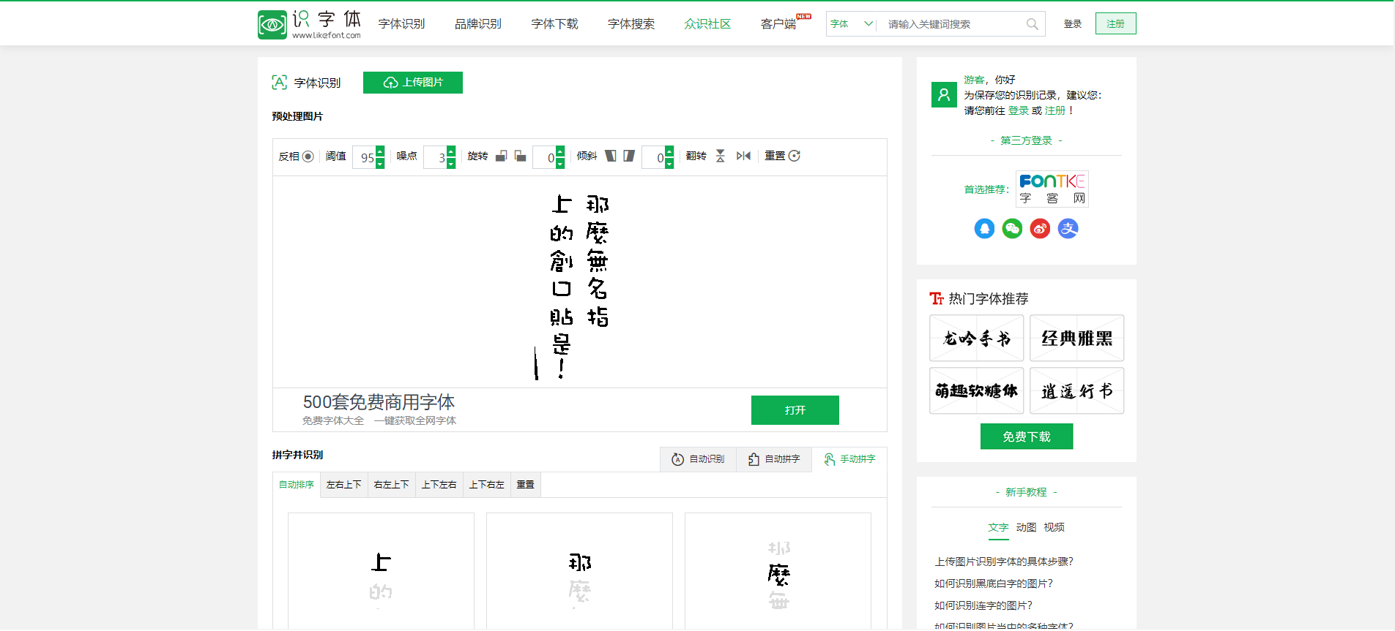Open the FONTKE 字客网 logo
Screen dimensions: 1395x631
tap(1052, 189)
